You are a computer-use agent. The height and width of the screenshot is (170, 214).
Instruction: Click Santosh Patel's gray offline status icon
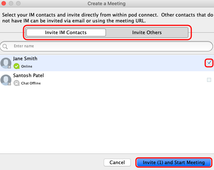tap(16, 83)
